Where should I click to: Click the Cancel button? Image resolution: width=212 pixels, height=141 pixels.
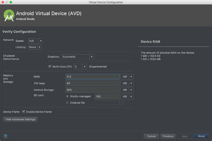point(151,136)
